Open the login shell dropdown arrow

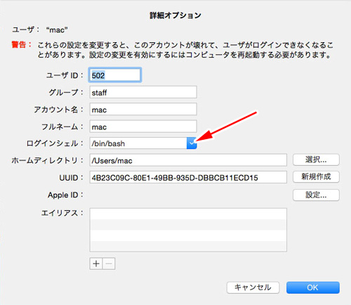tap(192, 143)
